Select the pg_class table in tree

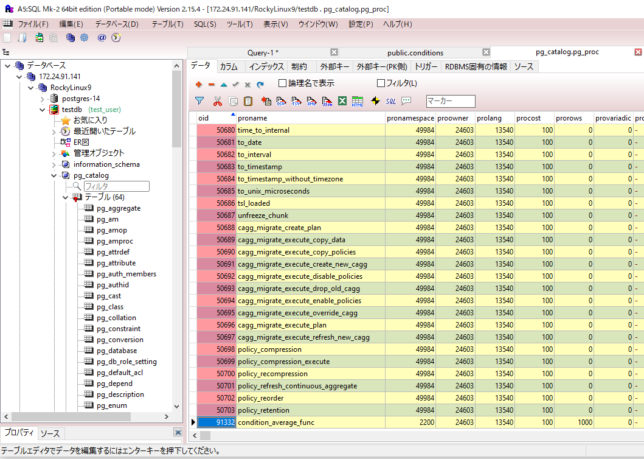(x=109, y=307)
